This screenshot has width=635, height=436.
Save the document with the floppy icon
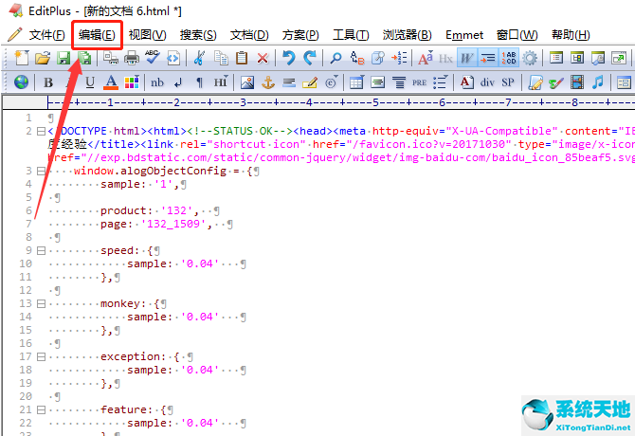pos(63,59)
